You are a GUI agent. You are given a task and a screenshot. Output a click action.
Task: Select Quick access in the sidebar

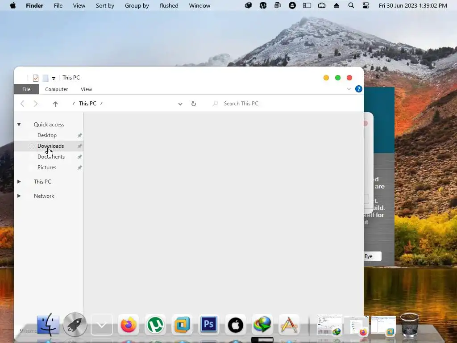[x=49, y=125]
